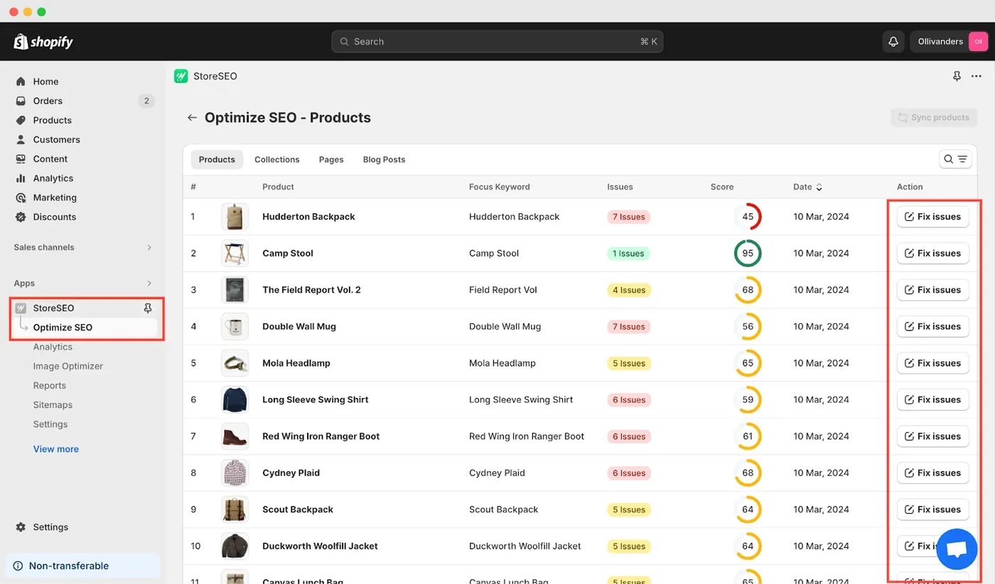Viewport: 995px width, 584px height.
Task: Click the Home icon in sidebar
Action: [21, 82]
